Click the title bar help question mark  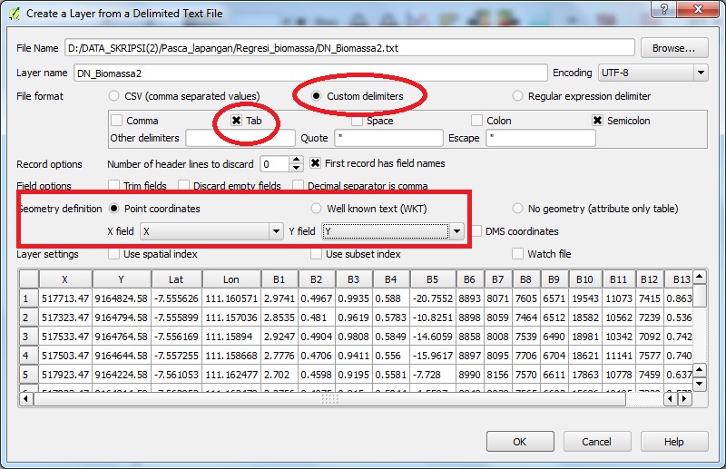pyautogui.click(x=663, y=9)
